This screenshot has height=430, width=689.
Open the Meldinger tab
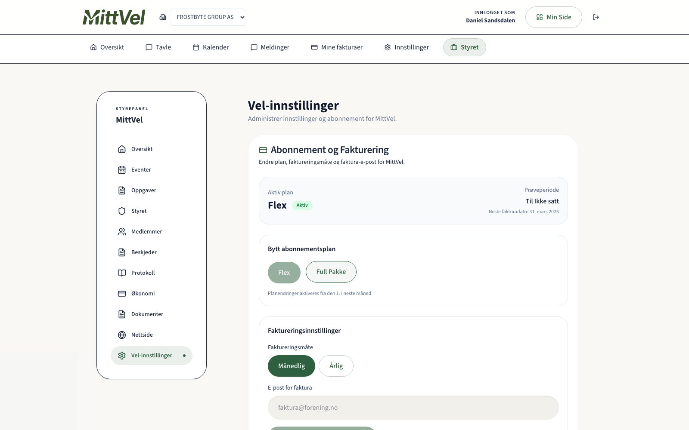pyautogui.click(x=270, y=47)
